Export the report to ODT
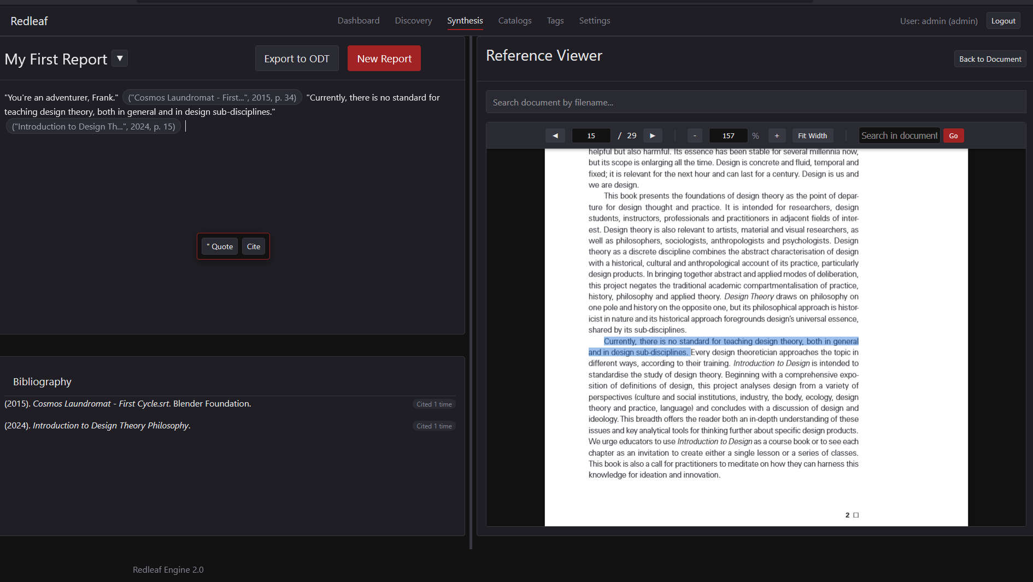Image resolution: width=1033 pixels, height=582 pixels. pos(297,58)
